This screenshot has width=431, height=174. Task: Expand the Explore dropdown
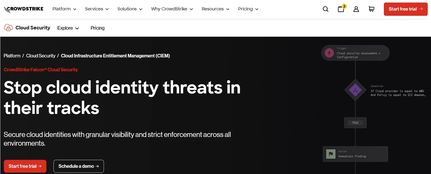tap(68, 28)
